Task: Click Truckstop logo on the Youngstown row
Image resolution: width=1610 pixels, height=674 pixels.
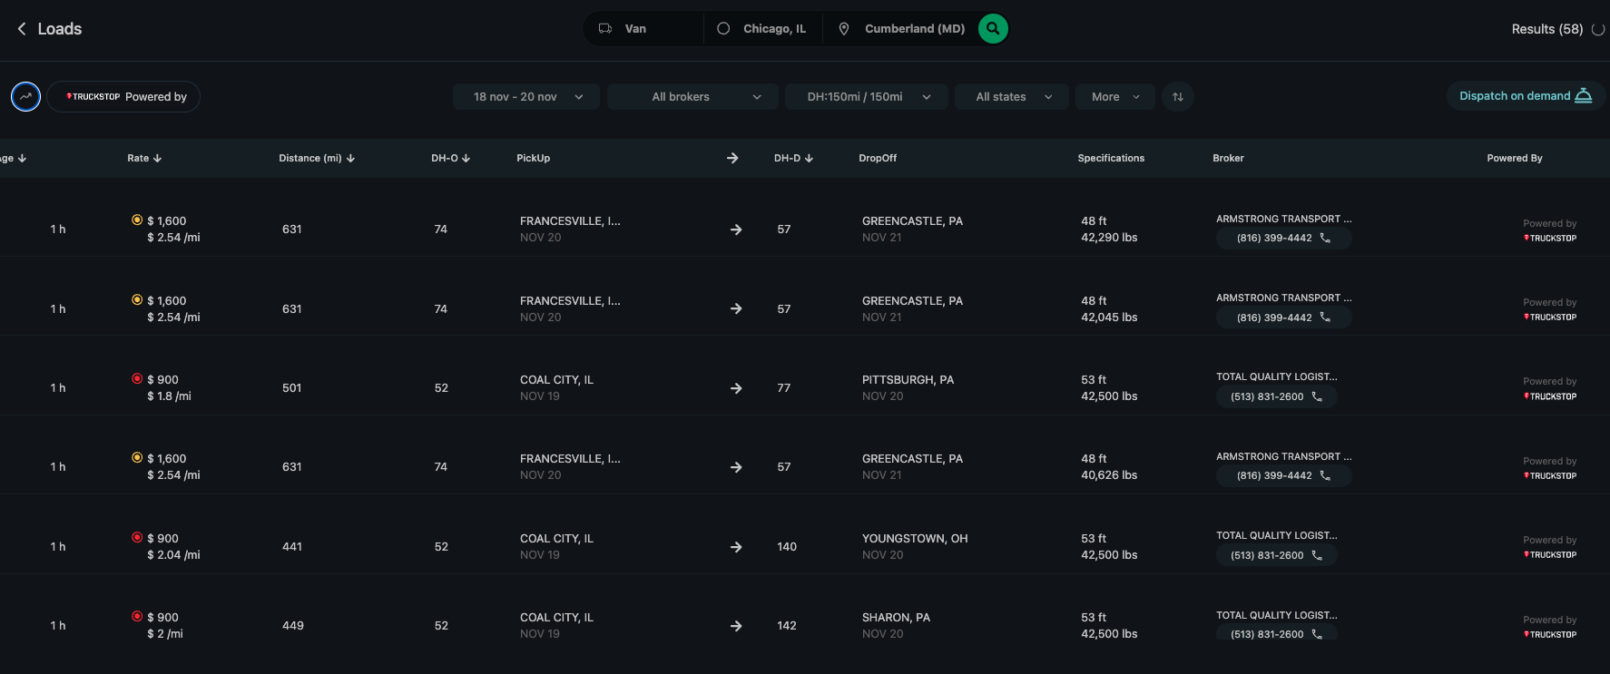Action: 1550,555
